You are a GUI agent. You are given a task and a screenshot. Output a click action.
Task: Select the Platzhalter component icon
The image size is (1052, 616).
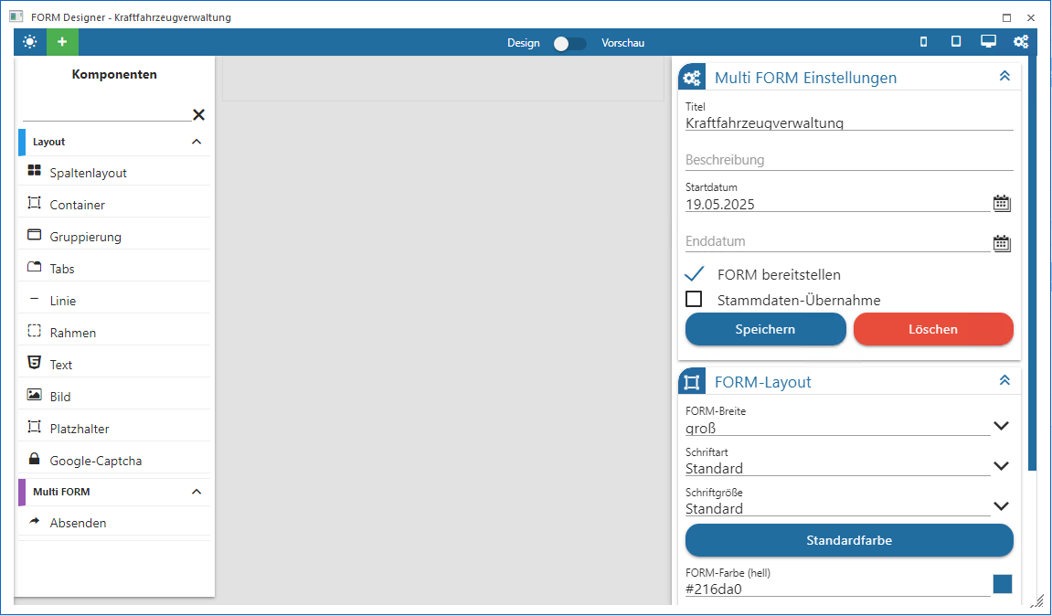tap(34, 427)
